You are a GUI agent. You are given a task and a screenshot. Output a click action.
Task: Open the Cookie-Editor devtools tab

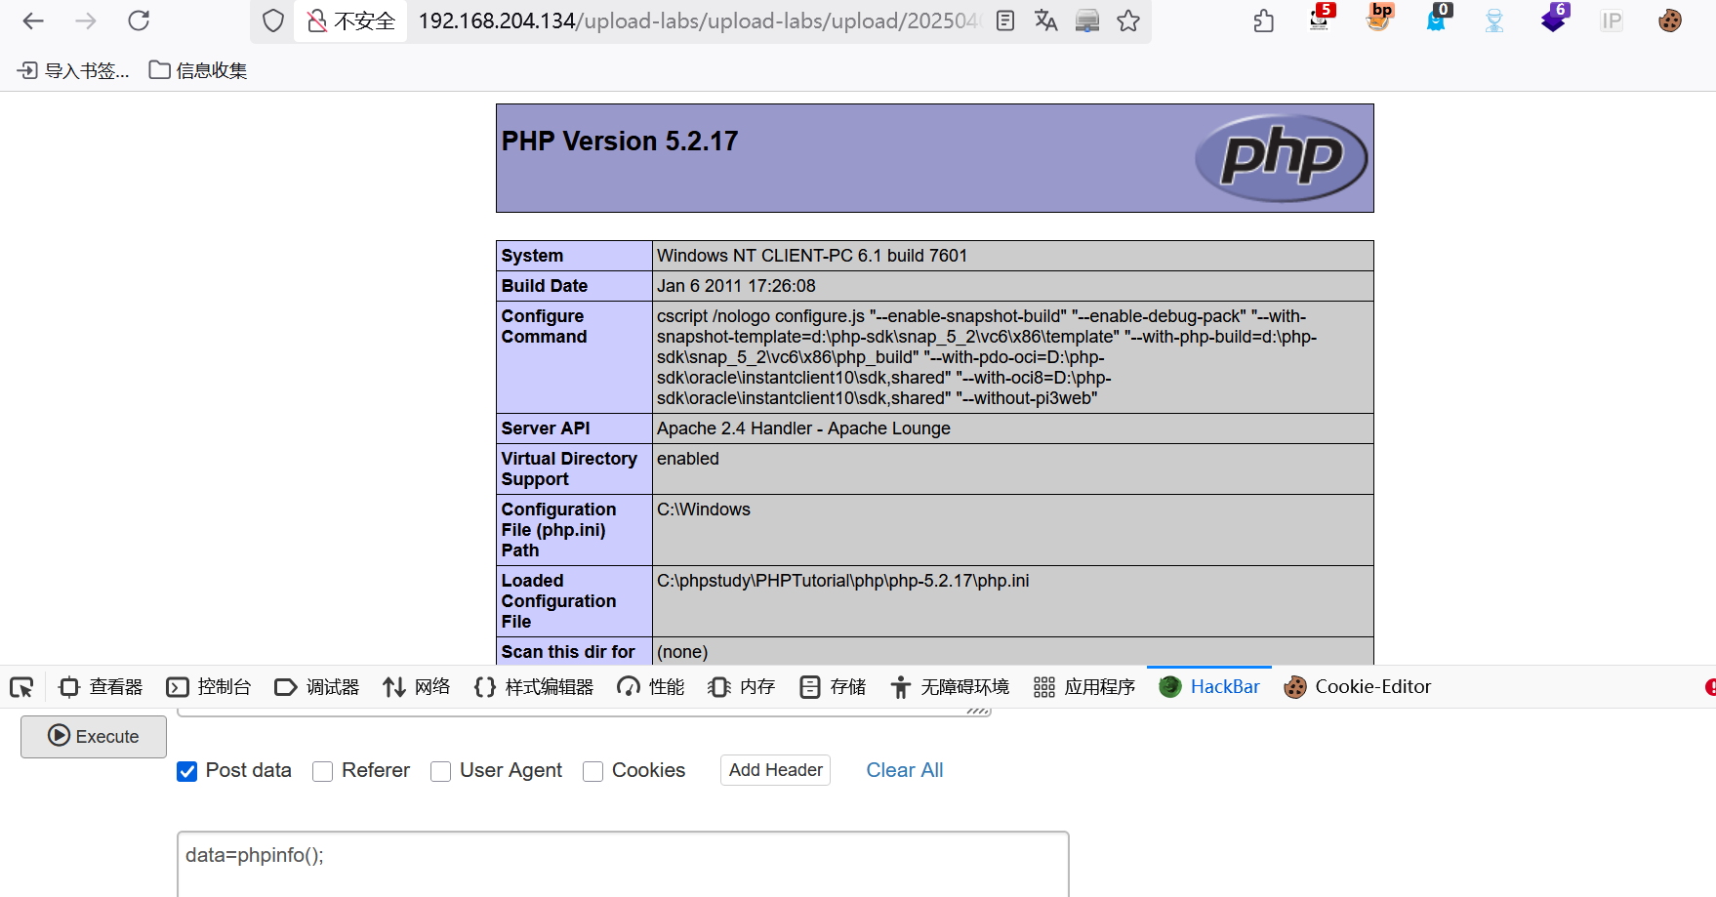(x=1358, y=687)
